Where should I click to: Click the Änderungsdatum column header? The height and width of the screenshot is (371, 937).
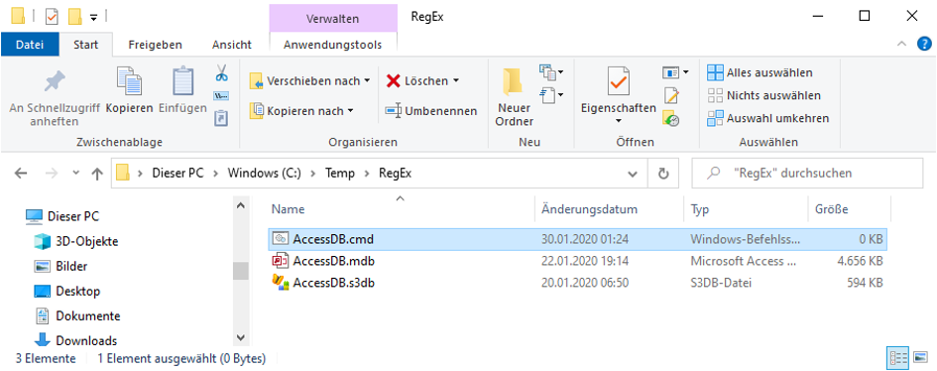[589, 209]
